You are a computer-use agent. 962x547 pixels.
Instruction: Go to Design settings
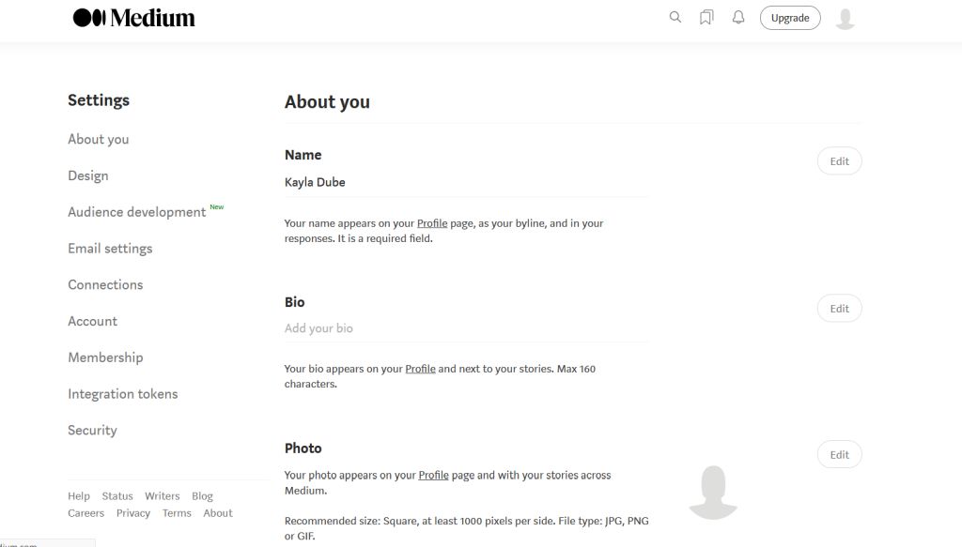coord(88,175)
